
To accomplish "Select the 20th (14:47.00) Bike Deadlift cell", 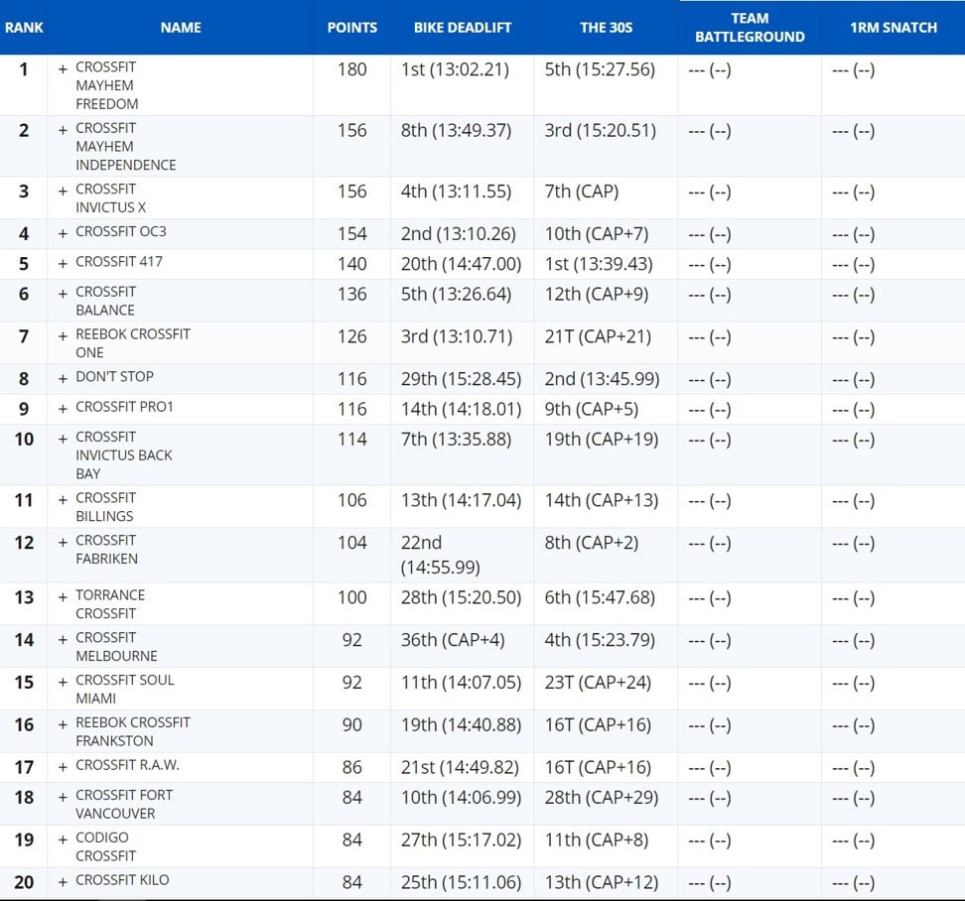I will [461, 264].
